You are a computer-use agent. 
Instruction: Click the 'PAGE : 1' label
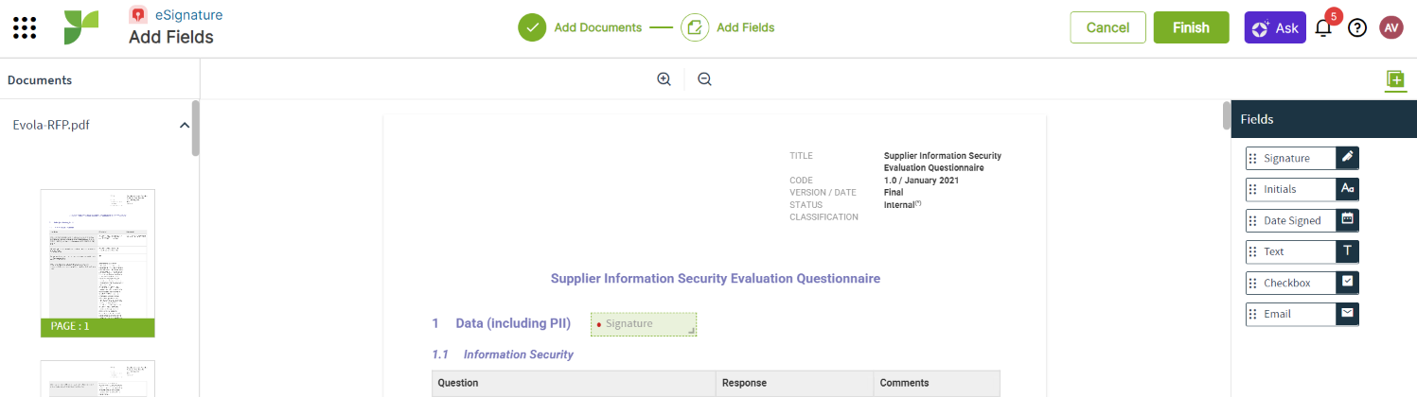tap(97, 327)
